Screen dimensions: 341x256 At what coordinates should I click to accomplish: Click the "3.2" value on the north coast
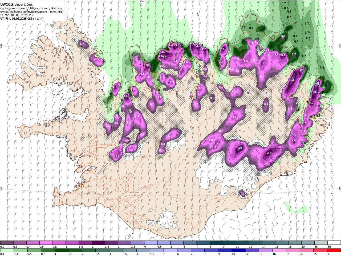pos(171,44)
